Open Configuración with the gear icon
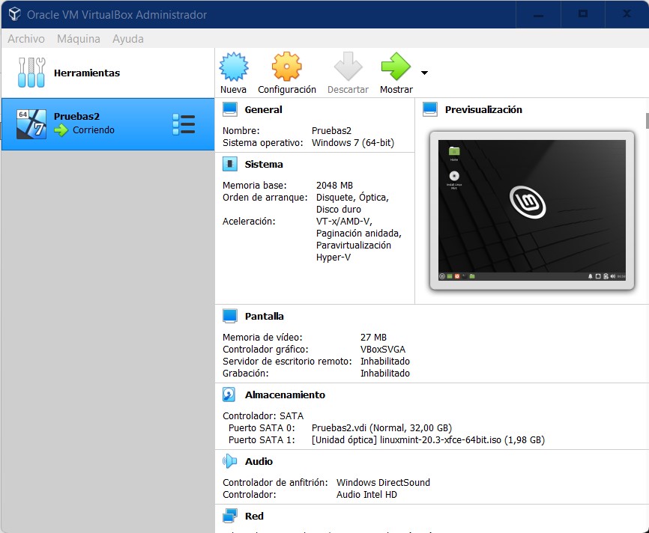 (x=286, y=67)
